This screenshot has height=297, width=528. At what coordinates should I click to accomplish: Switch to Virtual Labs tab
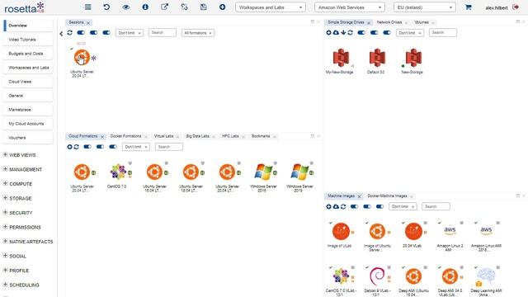click(163, 136)
